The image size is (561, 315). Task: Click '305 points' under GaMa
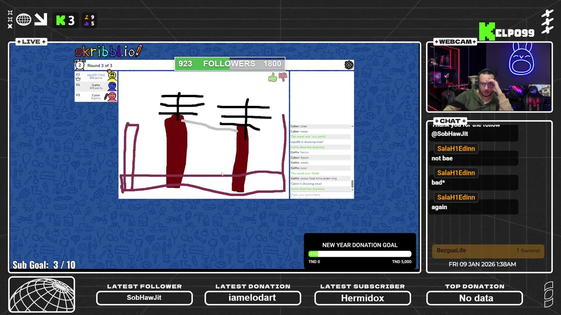(x=96, y=88)
